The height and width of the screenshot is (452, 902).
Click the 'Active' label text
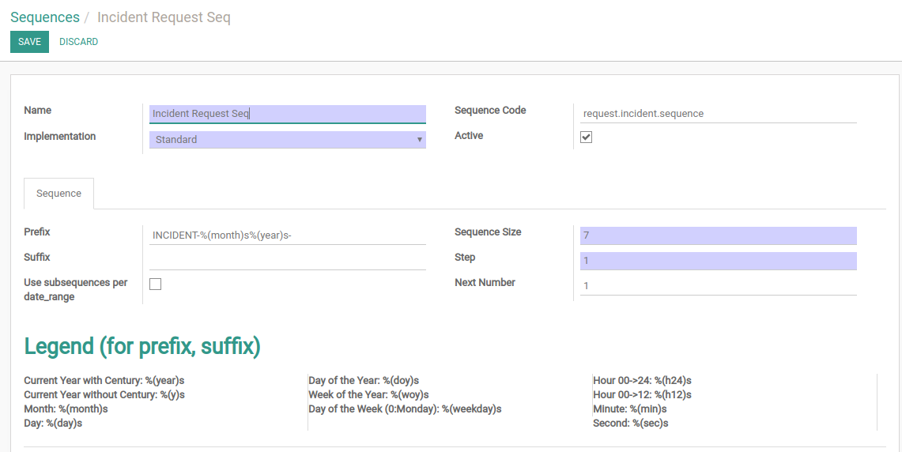[469, 136]
